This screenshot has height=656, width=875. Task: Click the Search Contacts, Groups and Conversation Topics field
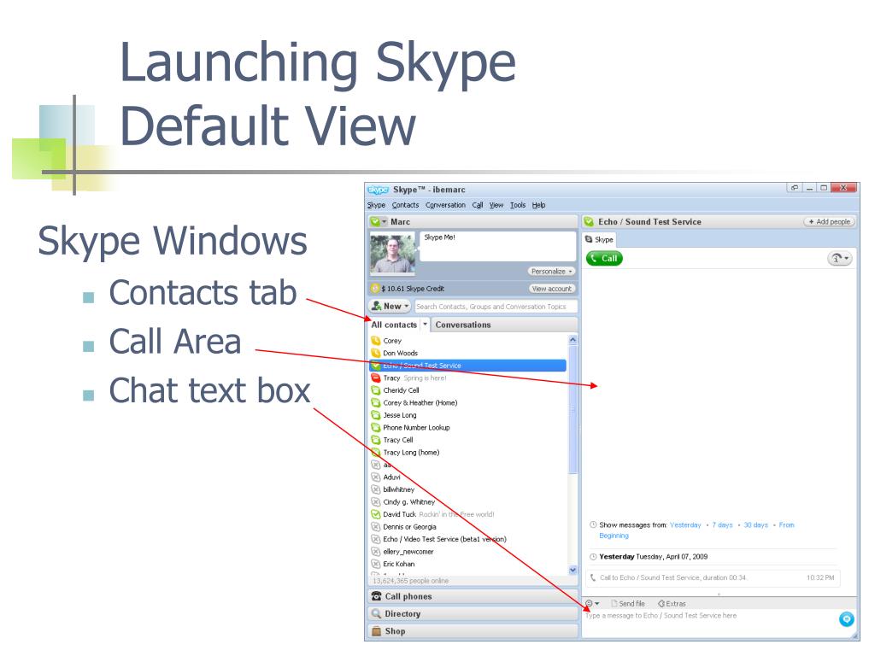point(496,307)
